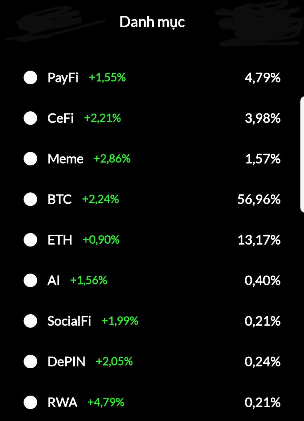The image size is (304, 421).
Task: Click the white circle beside CeFi
Action: coord(30,118)
